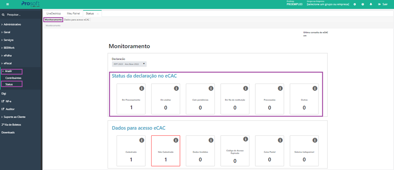Click the Não Cadastrado count 1
This screenshot has height=170, width=394.
click(x=165, y=160)
